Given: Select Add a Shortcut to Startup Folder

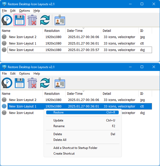Looking at the screenshot, I should (x=75, y=148).
